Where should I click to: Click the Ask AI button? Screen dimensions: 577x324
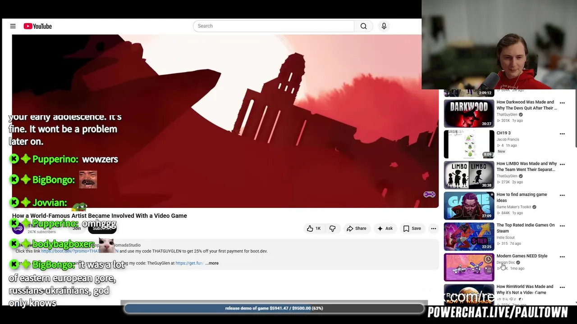click(385, 229)
